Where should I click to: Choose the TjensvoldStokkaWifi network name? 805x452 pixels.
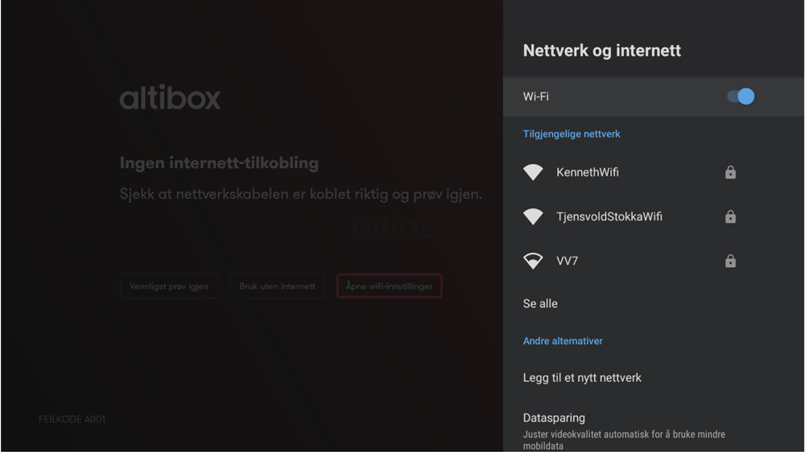[609, 216]
